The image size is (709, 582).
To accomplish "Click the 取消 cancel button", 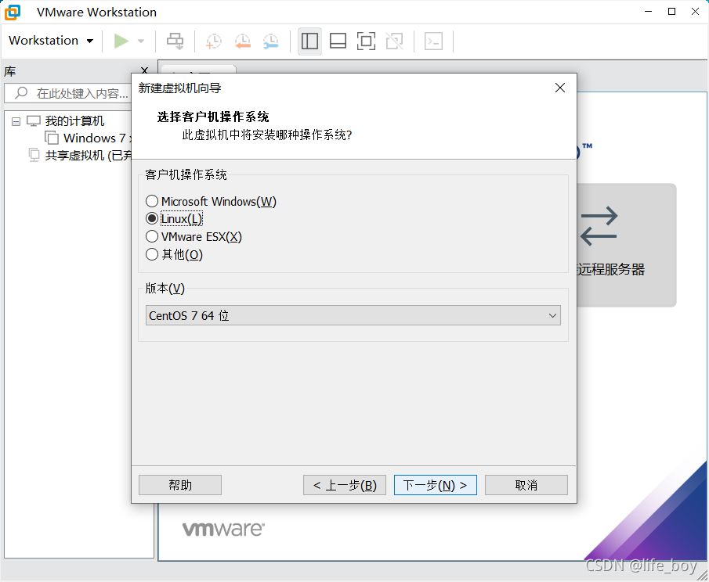I will point(526,485).
